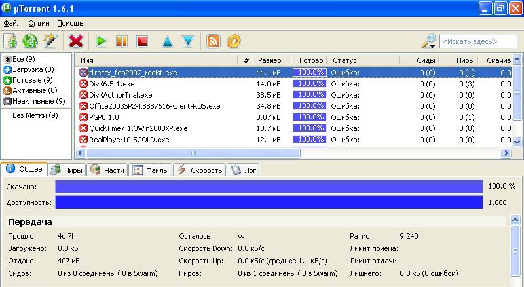Click the orange Pause torrent icon
524x287 pixels.
122,41
